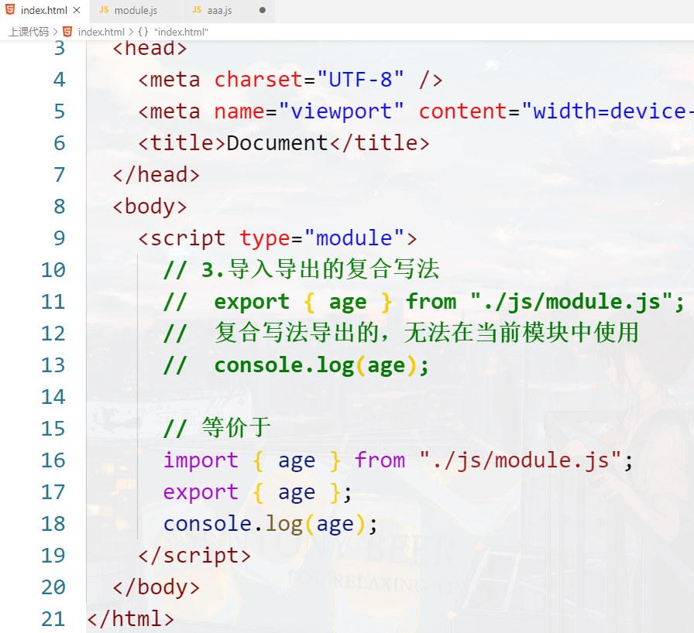Viewport: 694px width, 633px height.
Task: Click the import keyword on line 16
Action: [x=201, y=460]
